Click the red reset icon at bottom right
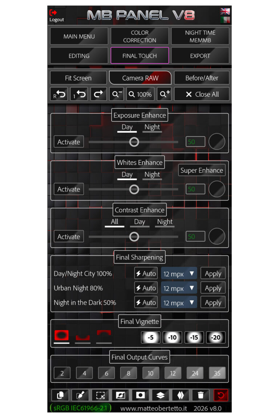This screenshot has height=418, width=279. 221,395
